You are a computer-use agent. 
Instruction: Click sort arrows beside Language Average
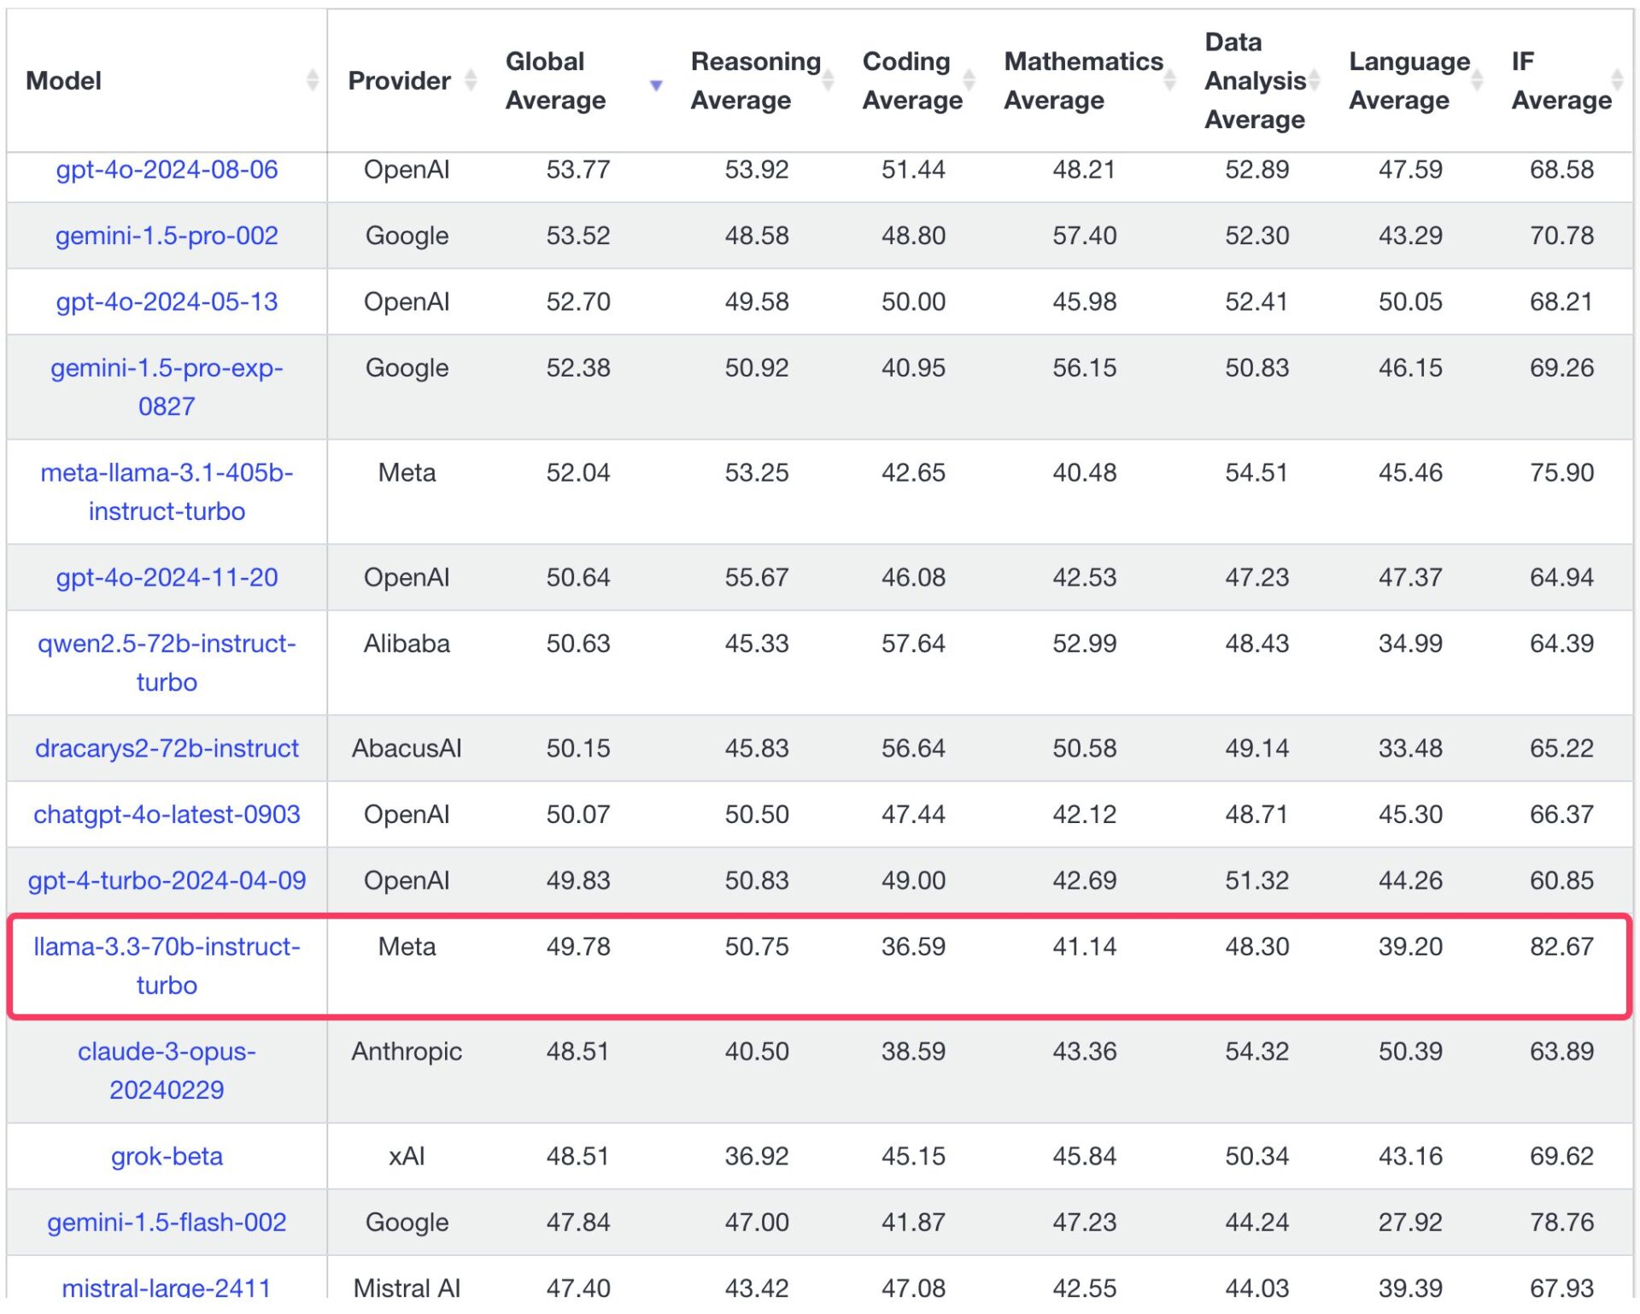click(x=1477, y=80)
